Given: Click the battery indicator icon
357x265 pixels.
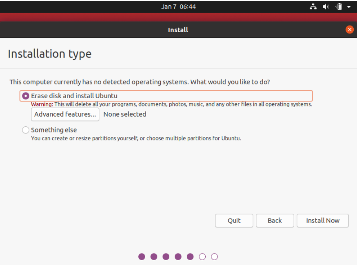Looking at the screenshot, I should tap(339, 7).
